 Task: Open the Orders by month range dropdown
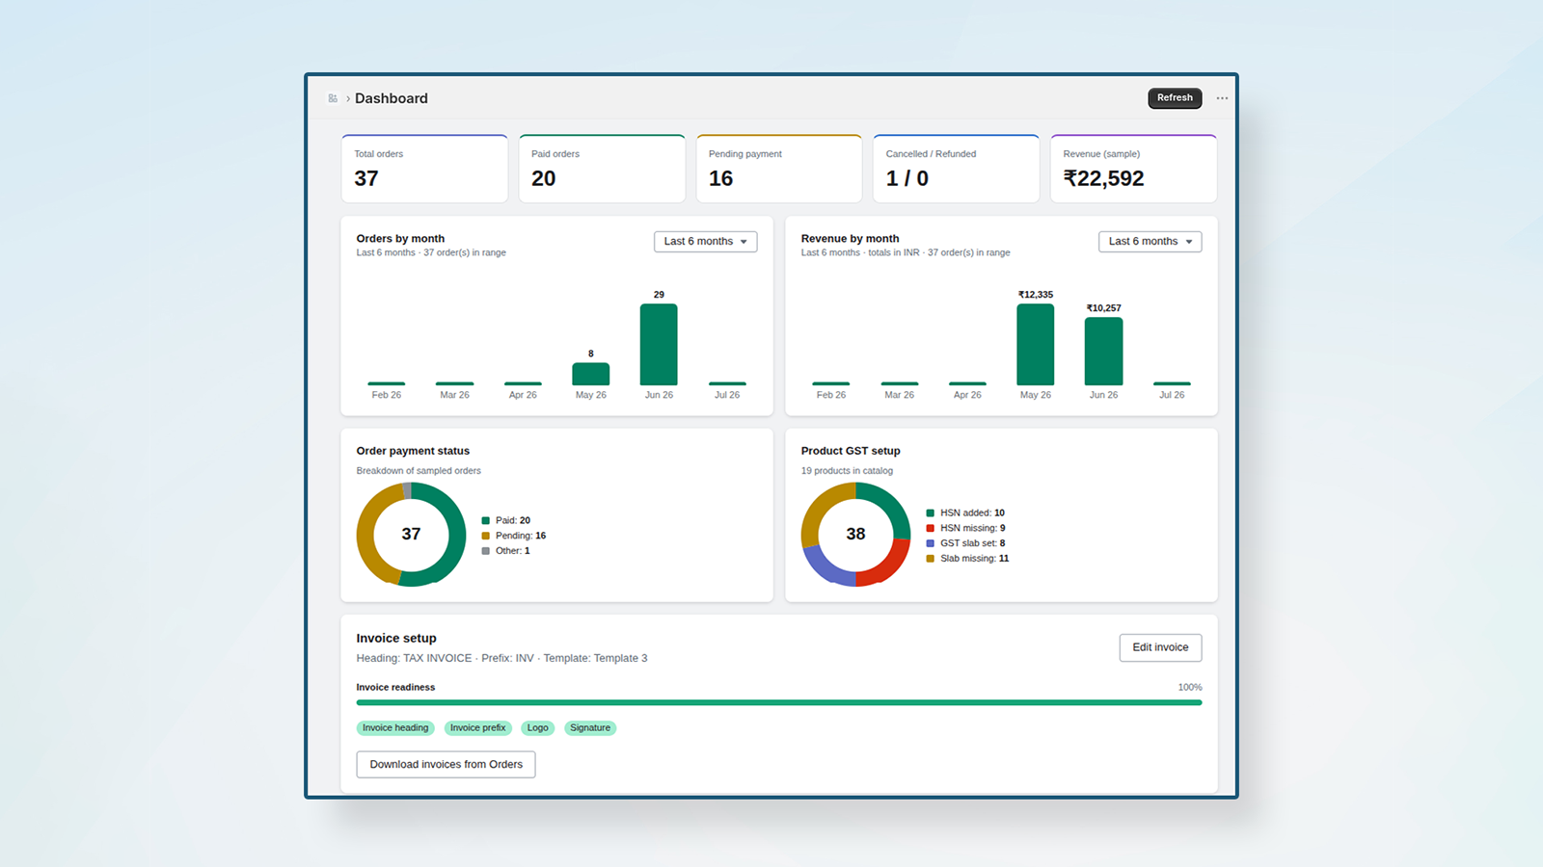tap(705, 242)
